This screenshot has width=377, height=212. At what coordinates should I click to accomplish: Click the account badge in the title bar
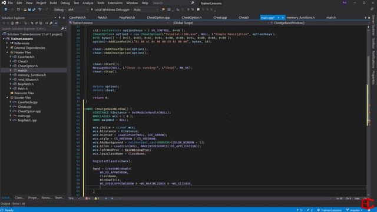point(345,2)
